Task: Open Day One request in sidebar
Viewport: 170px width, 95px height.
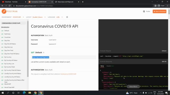Action: pyautogui.click(x=7, y=40)
